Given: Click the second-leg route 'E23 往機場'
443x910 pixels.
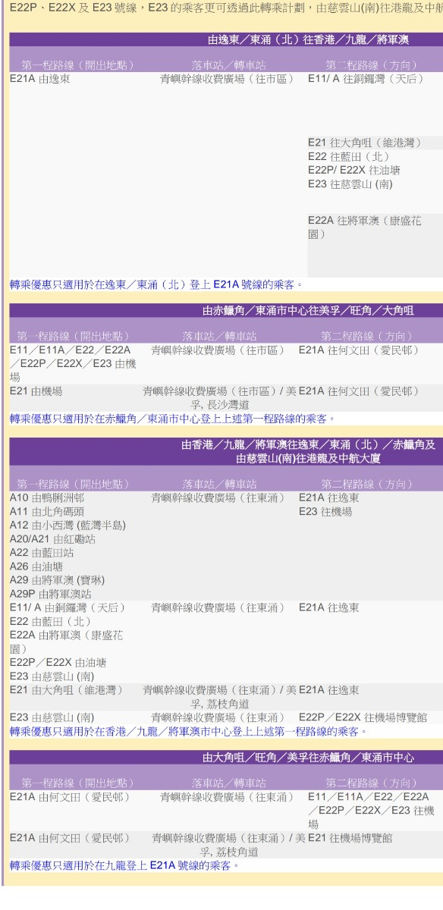Looking at the screenshot, I should (325, 511).
